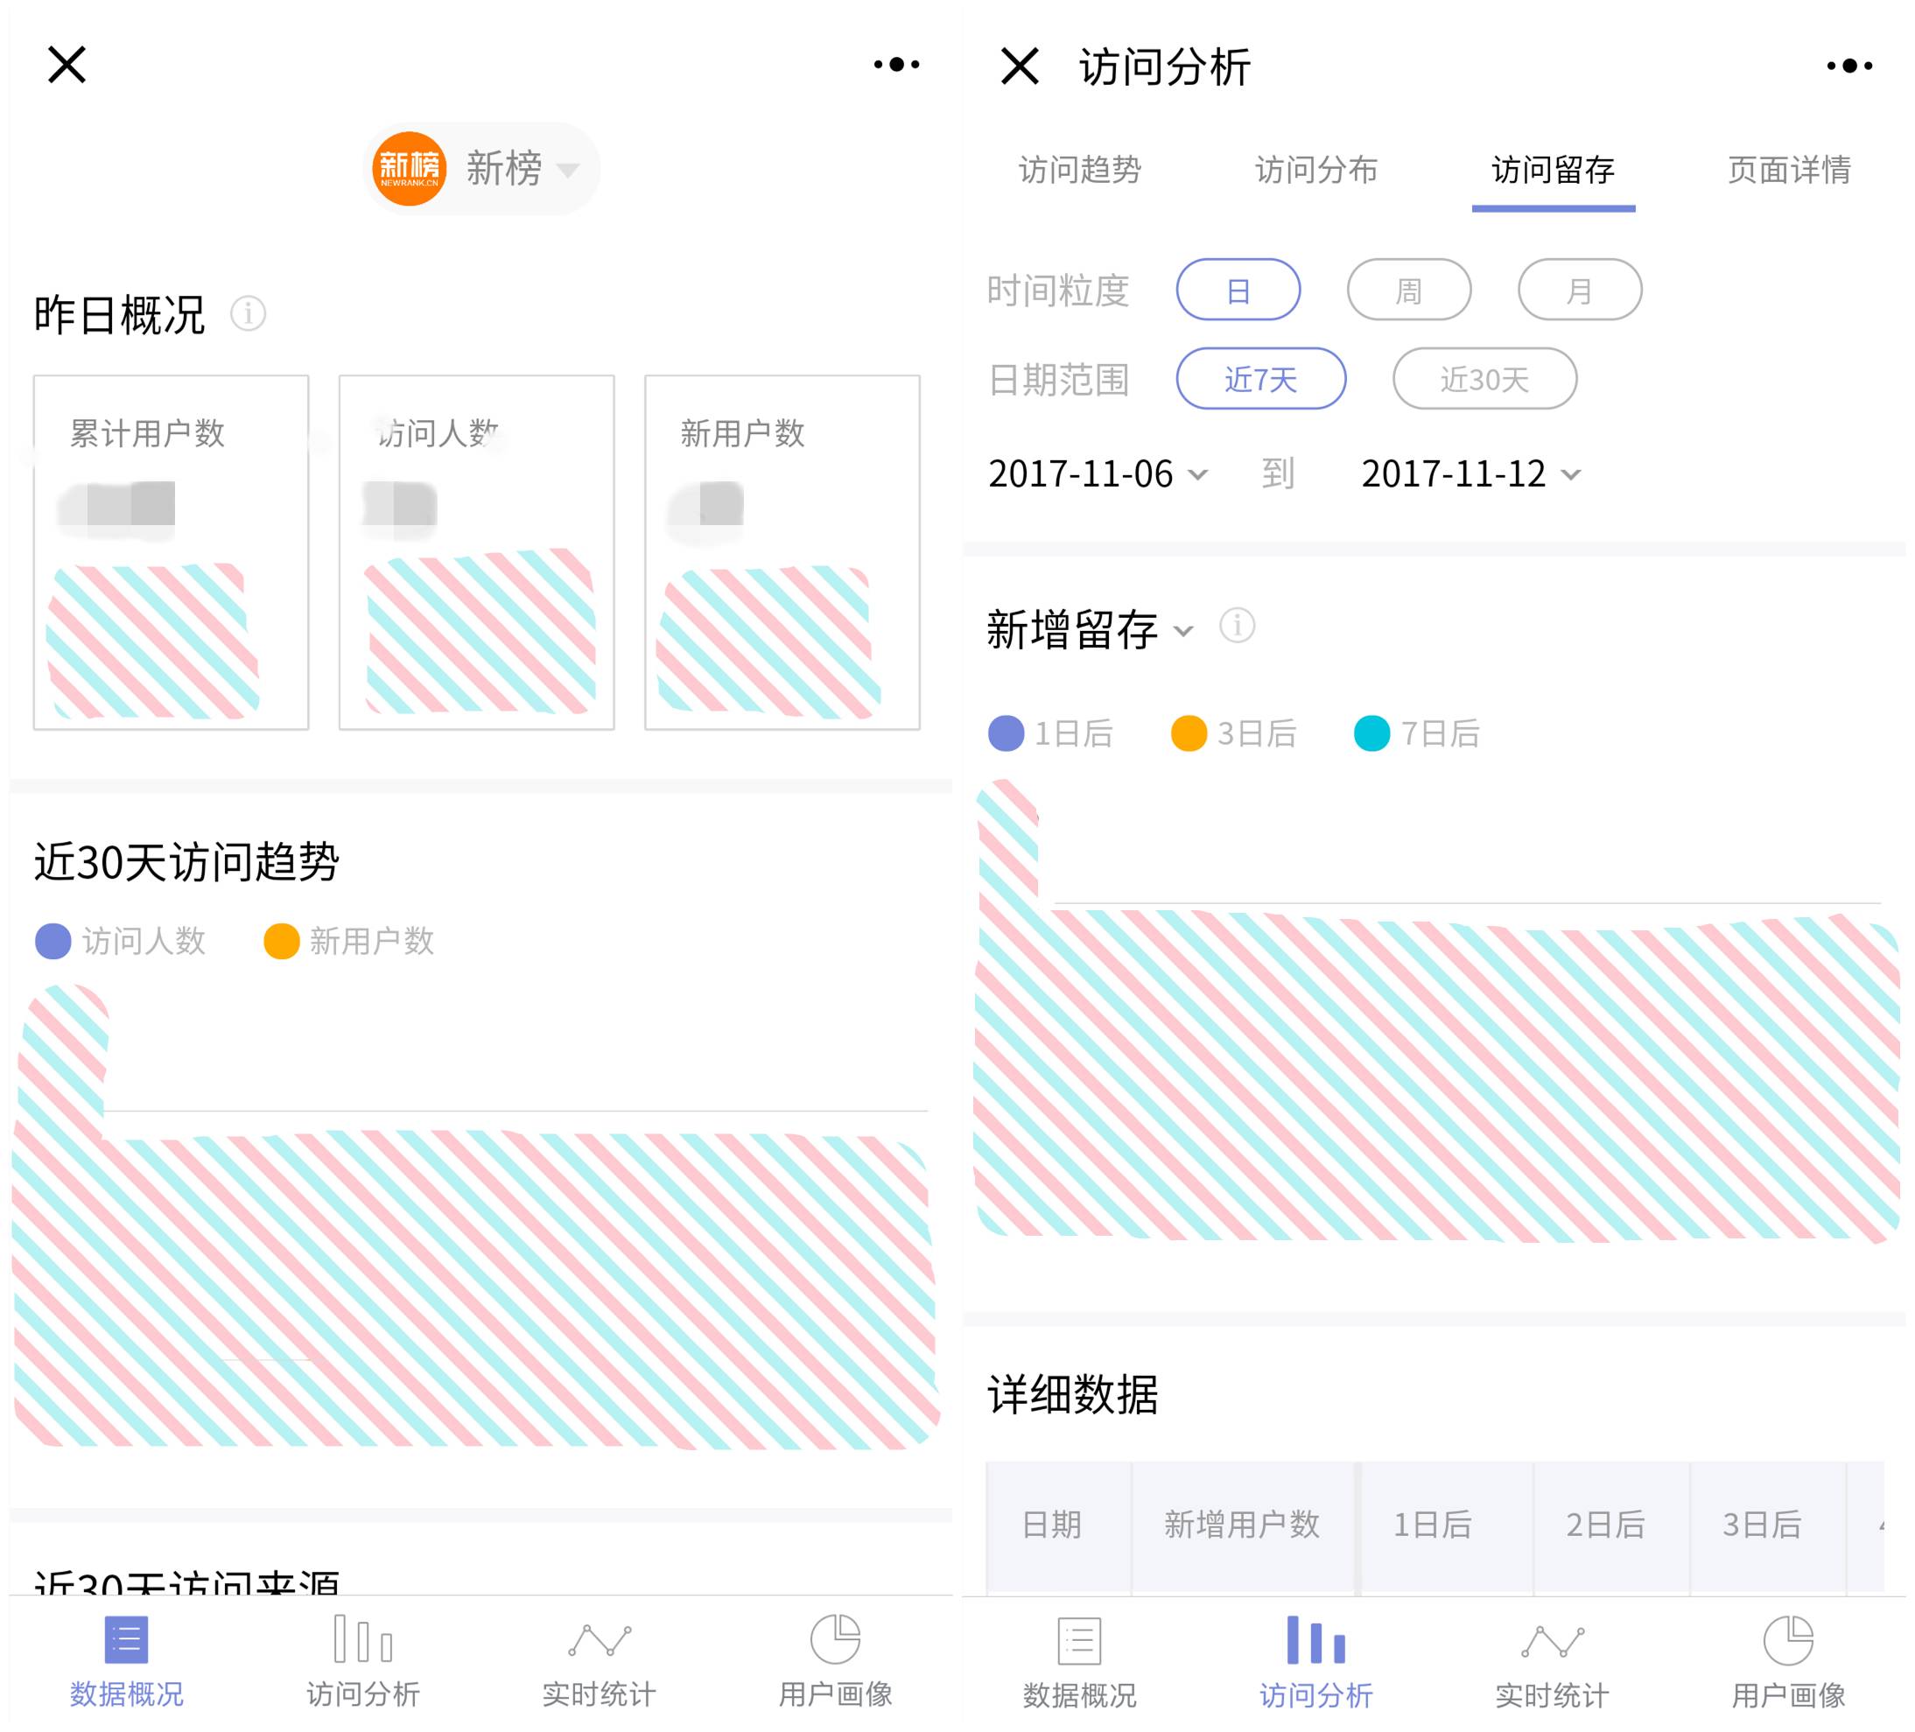Screen dimensions: 1915x1732
Task: Click info icon beside 昨日概况
Action: (x=248, y=313)
